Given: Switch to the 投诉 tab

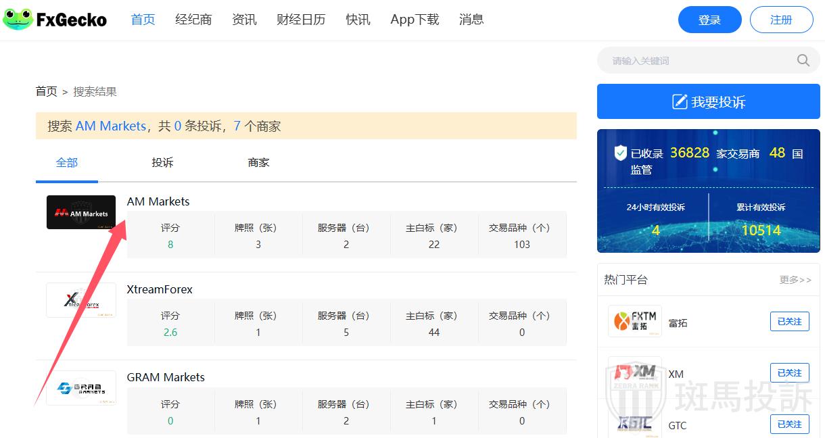Looking at the screenshot, I should point(162,163).
